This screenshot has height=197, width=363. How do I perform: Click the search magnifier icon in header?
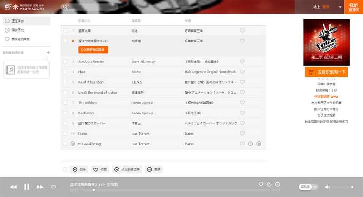pyautogui.click(x=66, y=7)
